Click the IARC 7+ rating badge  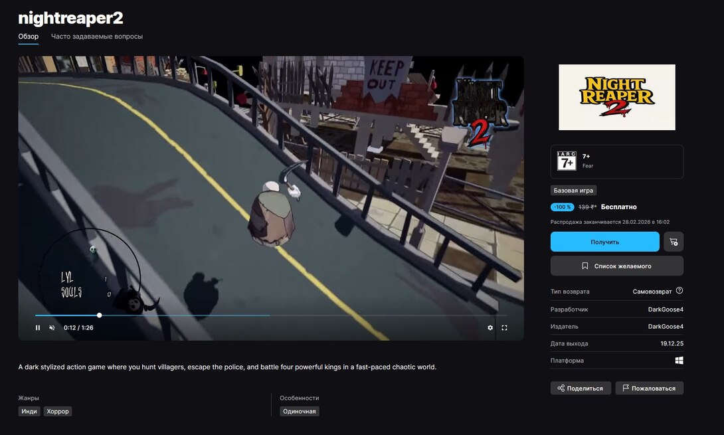coord(567,161)
